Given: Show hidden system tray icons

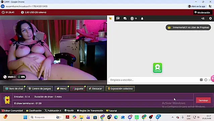Looking at the screenshot, I should click(x=172, y=117).
